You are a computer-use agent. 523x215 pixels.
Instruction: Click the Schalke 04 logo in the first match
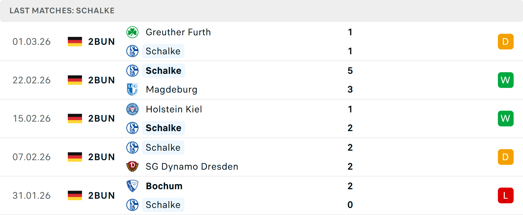(132, 51)
